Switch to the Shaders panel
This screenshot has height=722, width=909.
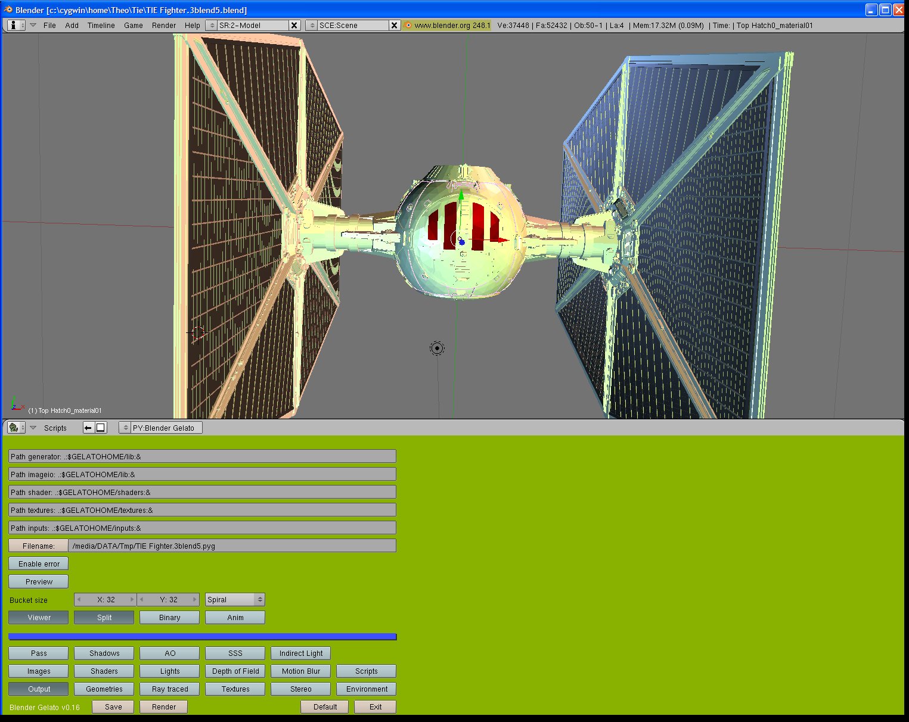pos(104,671)
